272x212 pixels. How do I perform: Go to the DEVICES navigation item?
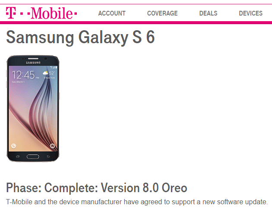[x=251, y=13]
